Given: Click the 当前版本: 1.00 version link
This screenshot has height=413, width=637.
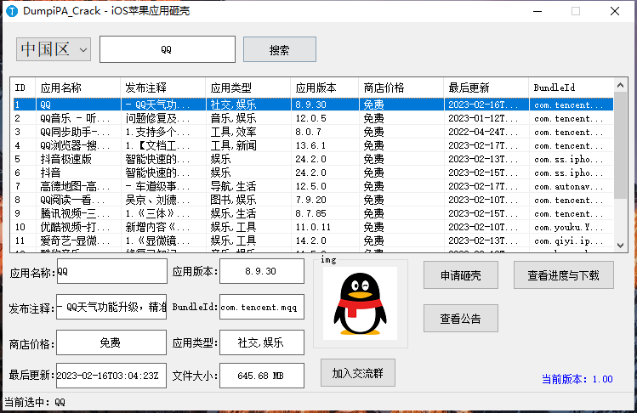Looking at the screenshot, I should coord(577,379).
